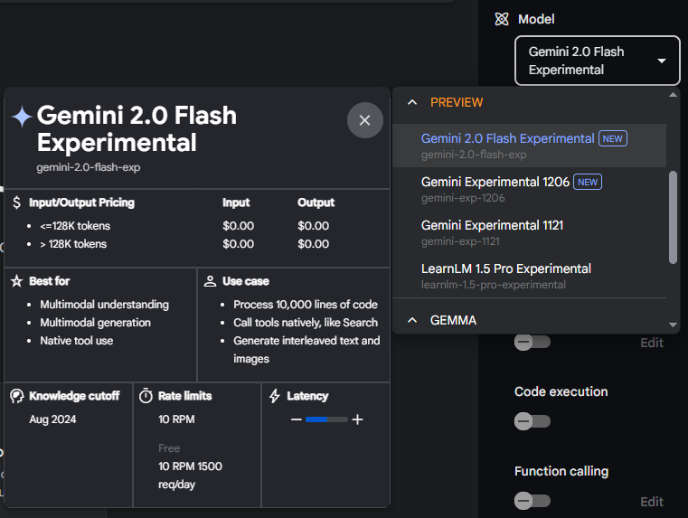The width and height of the screenshot is (688, 518).
Task: Click the Gemini sparkle star icon
Action: [x=22, y=117]
